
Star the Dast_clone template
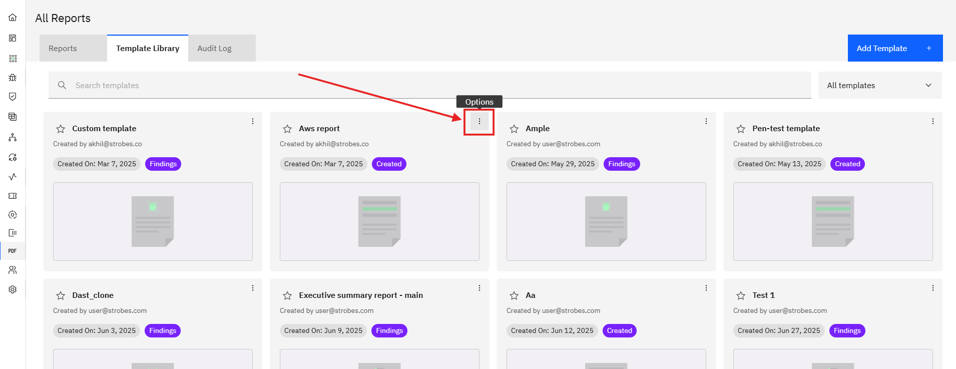[x=61, y=295]
